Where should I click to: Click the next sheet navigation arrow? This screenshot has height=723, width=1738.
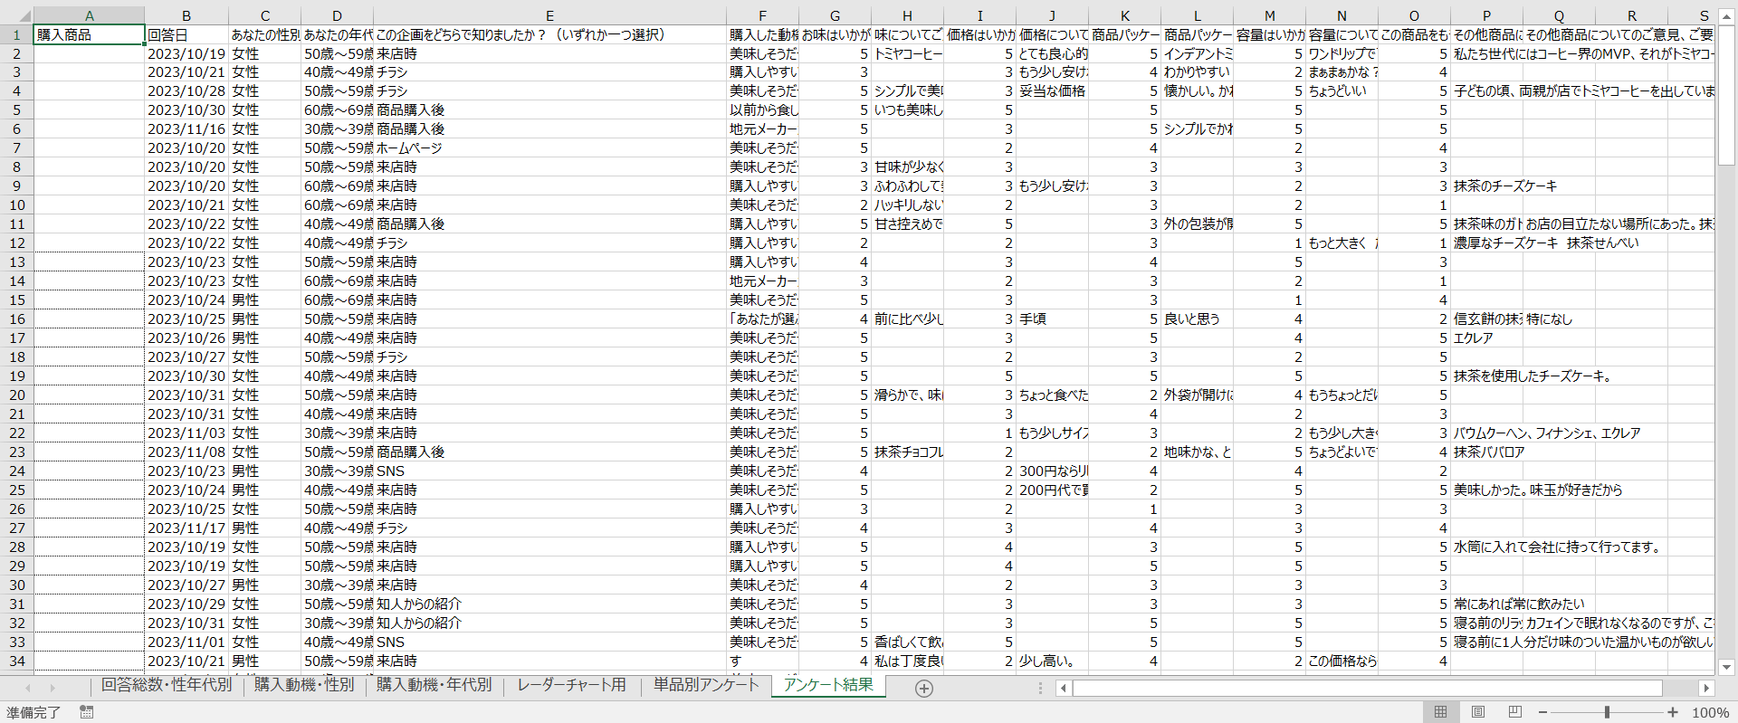[53, 689]
